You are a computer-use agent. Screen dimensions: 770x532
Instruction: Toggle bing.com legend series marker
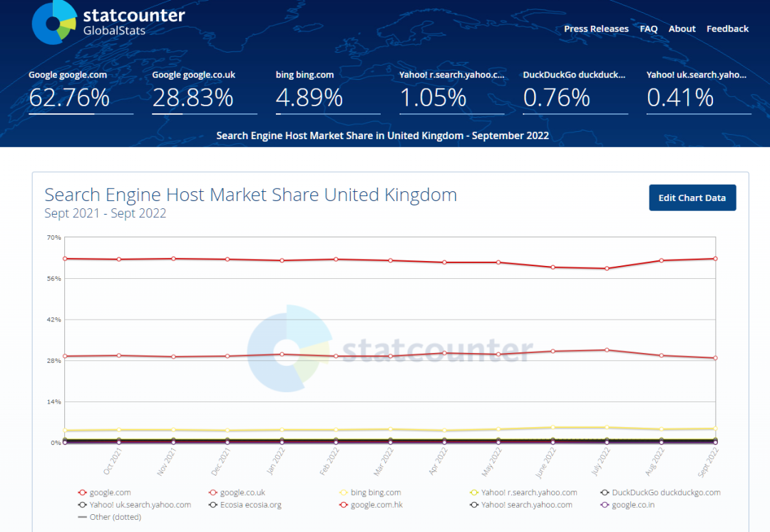pyautogui.click(x=344, y=493)
